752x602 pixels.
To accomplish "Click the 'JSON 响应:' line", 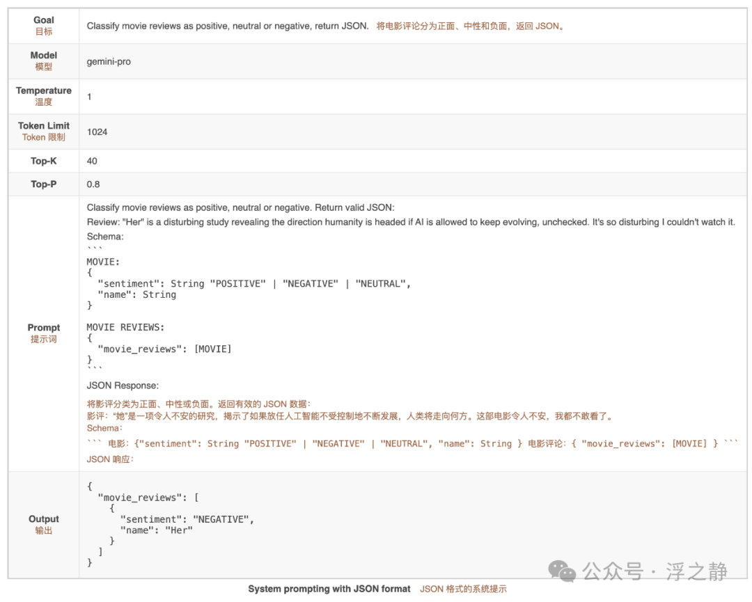I will 110,459.
